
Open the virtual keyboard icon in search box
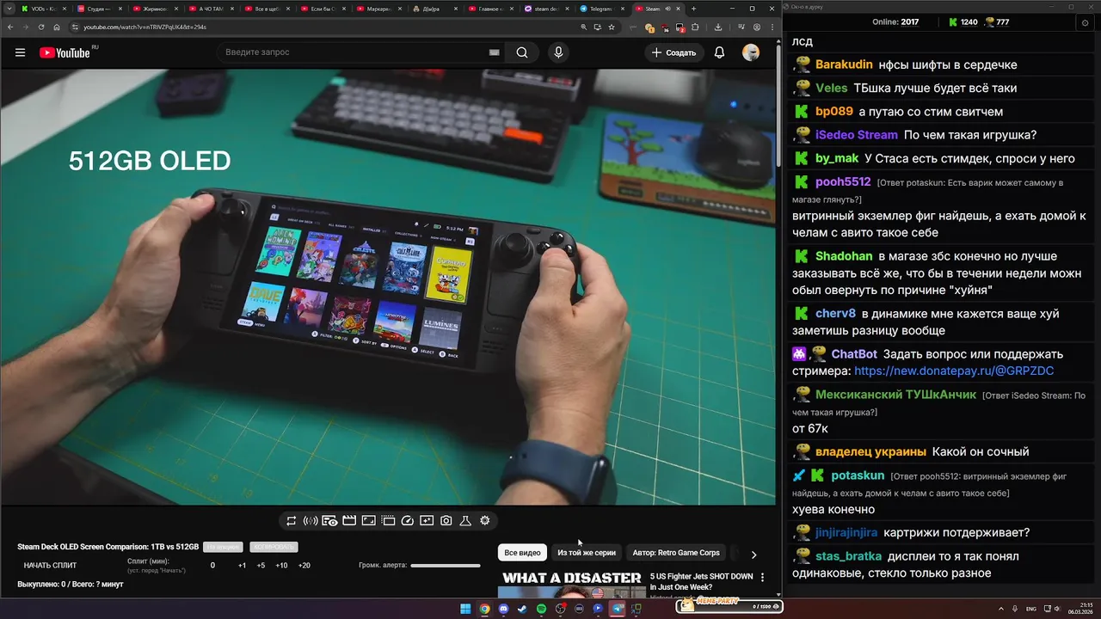tap(494, 52)
